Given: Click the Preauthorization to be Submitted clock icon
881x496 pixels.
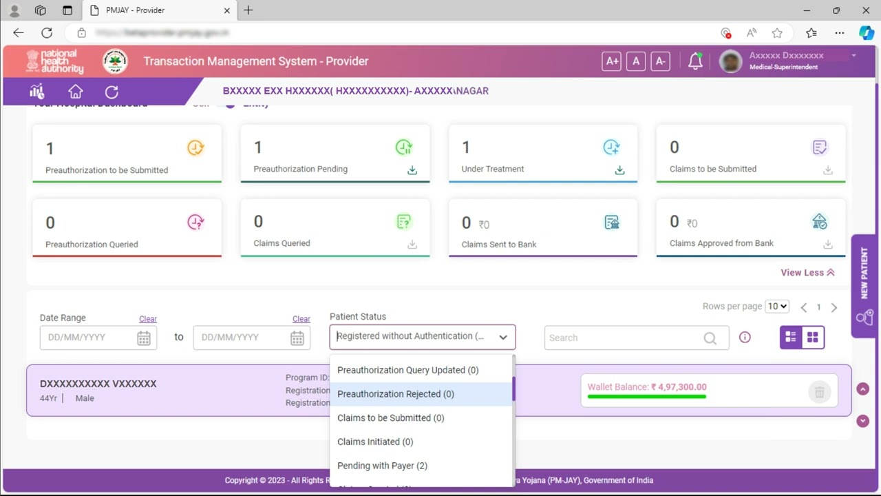Looking at the screenshot, I should pyautogui.click(x=195, y=147).
